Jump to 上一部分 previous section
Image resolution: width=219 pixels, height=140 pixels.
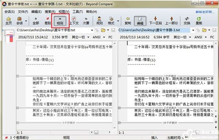pos(172,21)
